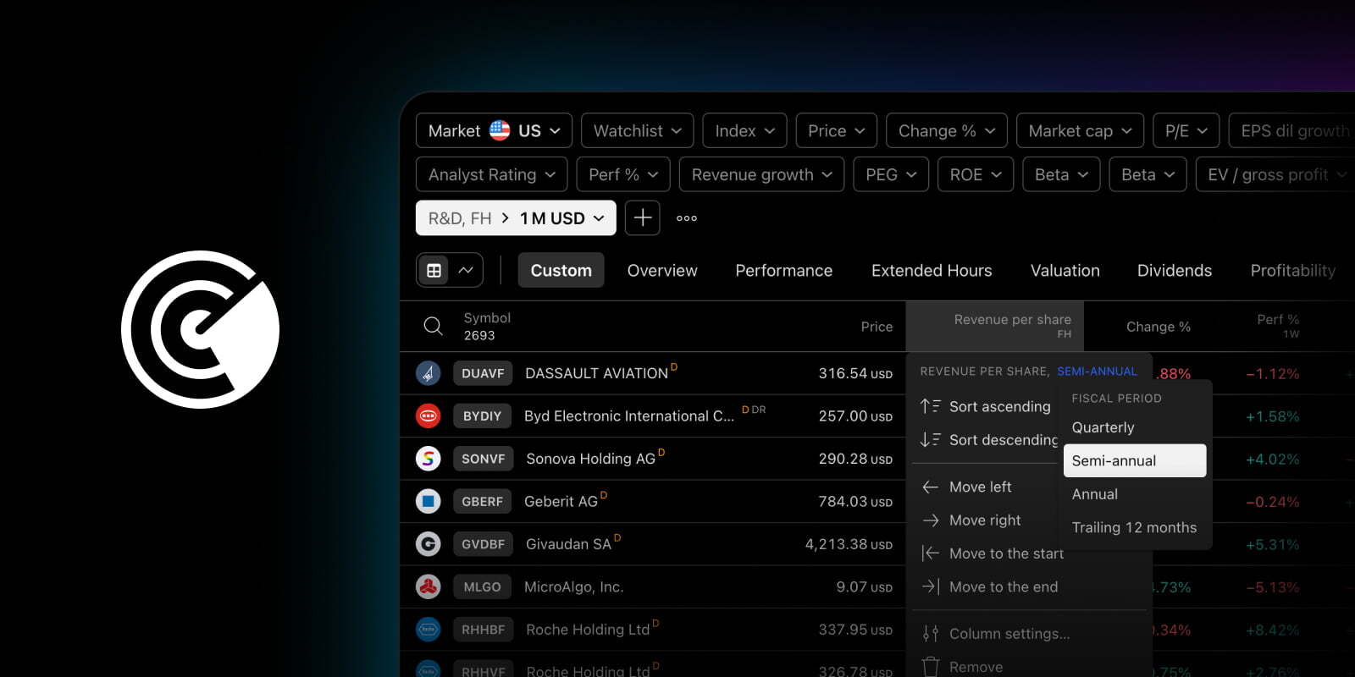Viewport: 1355px width, 677px height.
Task: Open the Price filter dropdown
Action: (836, 130)
